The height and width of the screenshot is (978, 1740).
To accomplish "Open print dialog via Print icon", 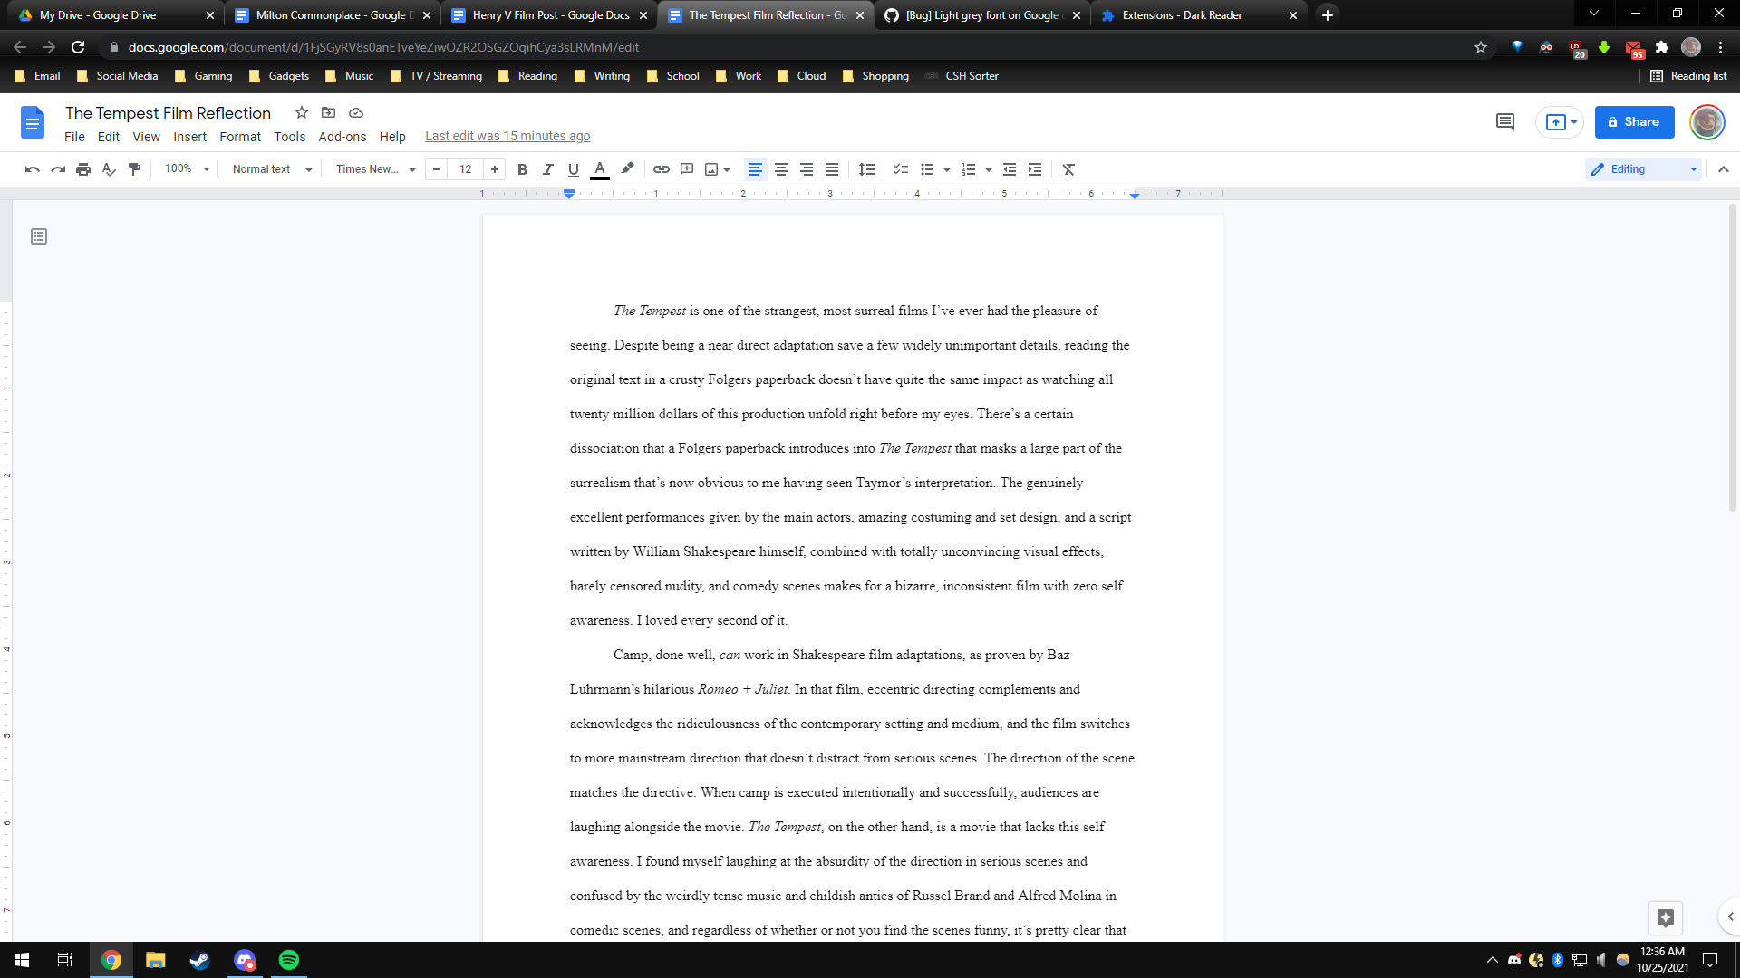I will [82, 169].
